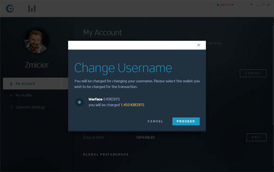Select the Warface wallet radio button
274x172 pixels.
pos(79,102)
